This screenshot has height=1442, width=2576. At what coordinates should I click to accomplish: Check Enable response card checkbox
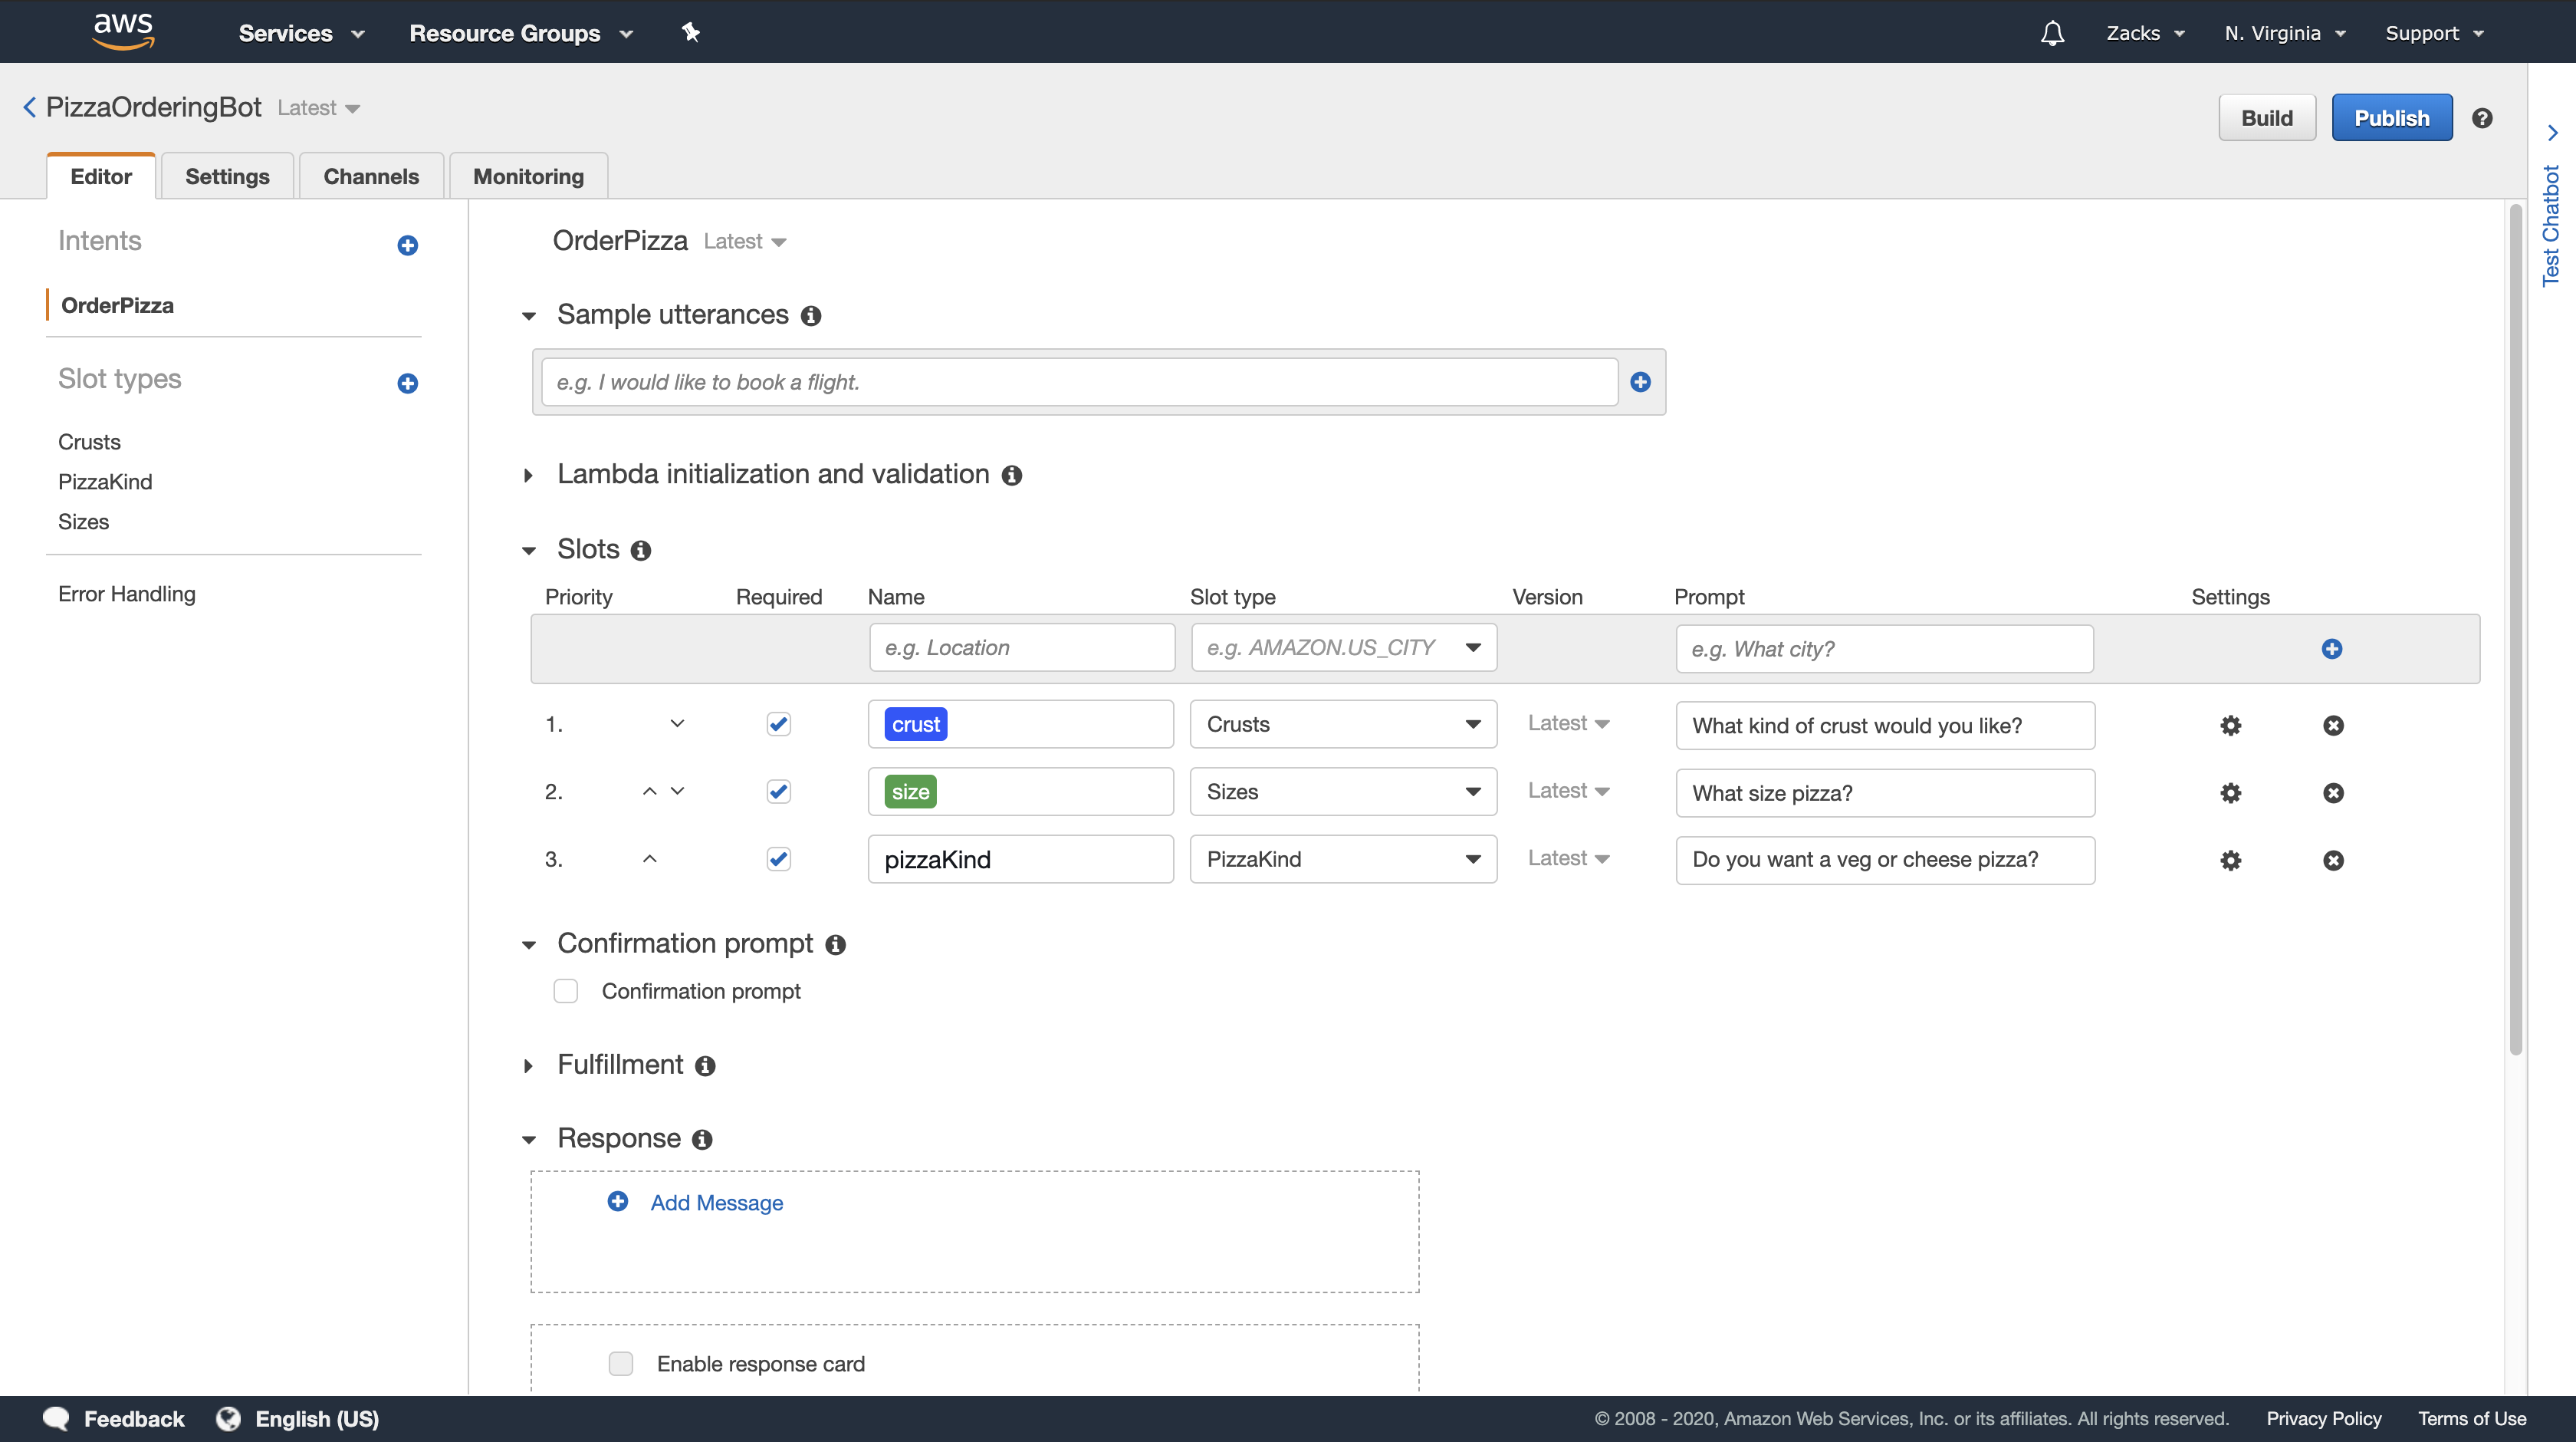coord(621,1363)
